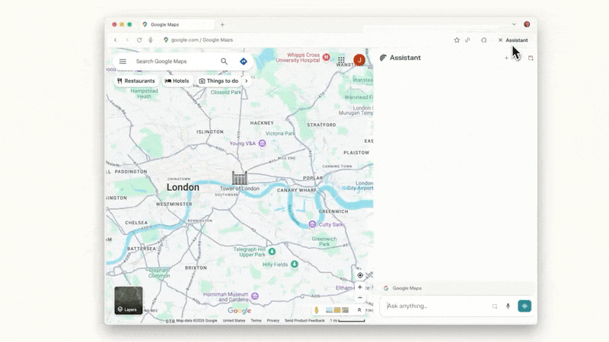The image size is (609, 342).
Task: Close the Assistant panel via toolbar button
Action: (513, 40)
